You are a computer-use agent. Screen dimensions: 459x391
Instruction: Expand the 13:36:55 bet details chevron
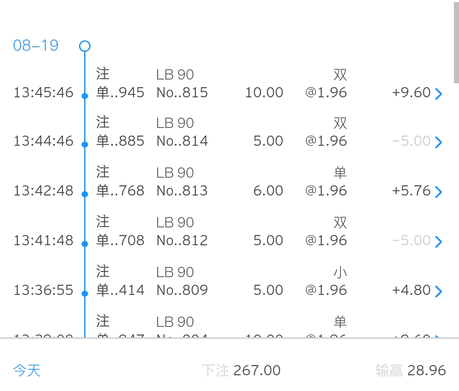click(439, 291)
